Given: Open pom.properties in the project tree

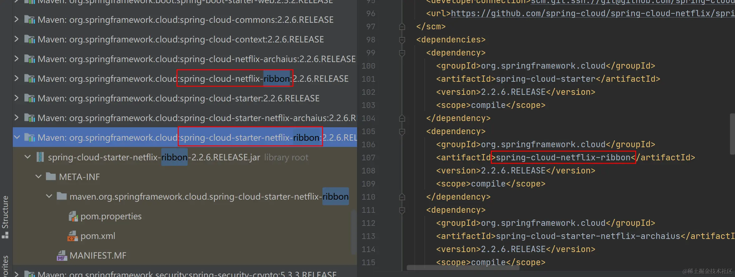Looking at the screenshot, I should [x=111, y=216].
